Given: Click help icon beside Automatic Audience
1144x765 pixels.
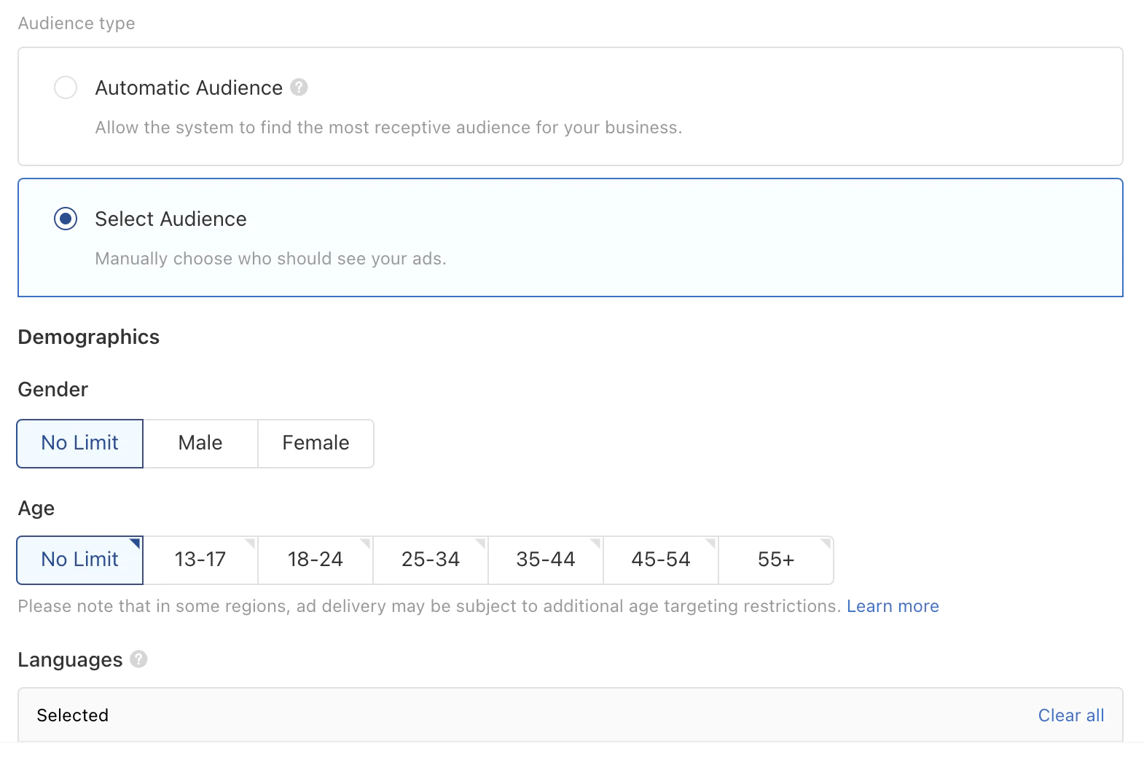Looking at the screenshot, I should [x=299, y=87].
